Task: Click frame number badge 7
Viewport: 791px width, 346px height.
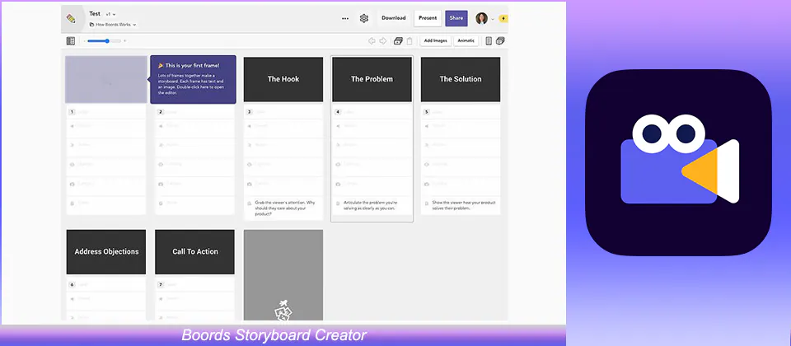Action: (161, 285)
